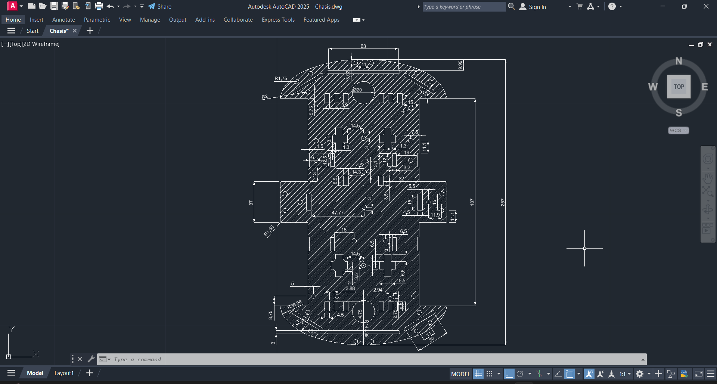Toggle Show Annotation Objects

point(589,374)
